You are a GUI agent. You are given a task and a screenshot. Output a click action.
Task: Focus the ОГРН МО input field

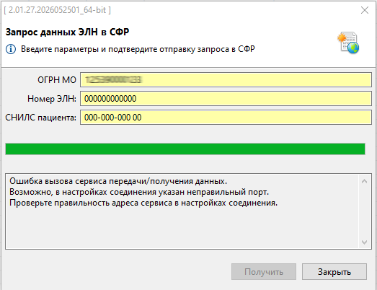[226, 79]
